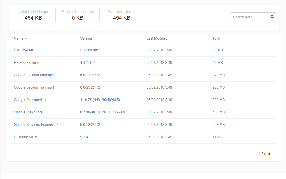Click the Total Data Usage 454 KB value
The height and width of the screenshot is (179, 286).
coord(33,18)
